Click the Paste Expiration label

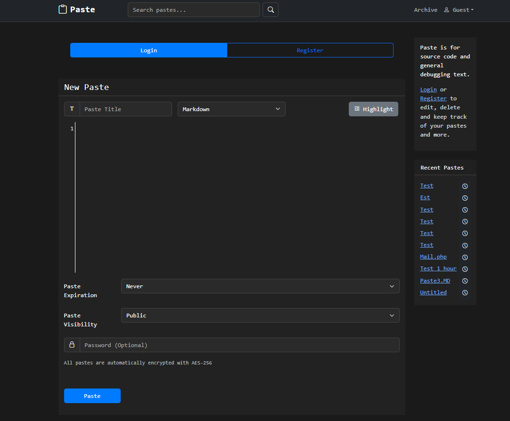[80, 291]
